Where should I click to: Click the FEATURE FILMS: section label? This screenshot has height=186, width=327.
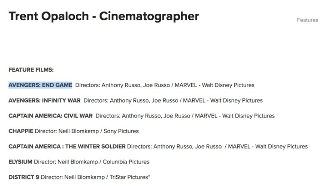pyautogui.click(x=31, y=70)
